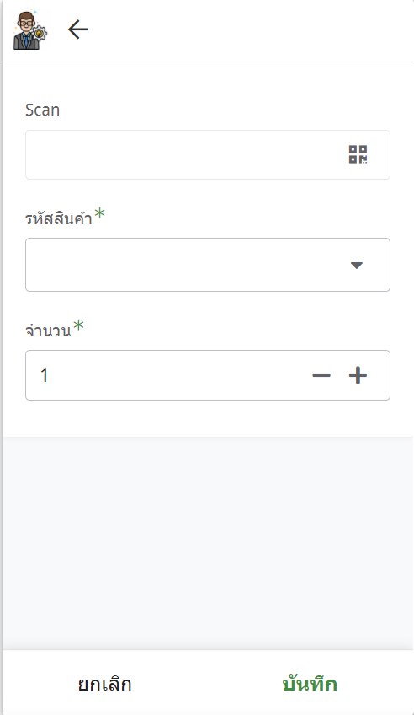Screen dimensions: 414x715
Task: Click the Scan field label
Action: pos(42,110)
